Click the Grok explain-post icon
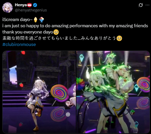This screenshot has height=134, width=151. point(141,5)
